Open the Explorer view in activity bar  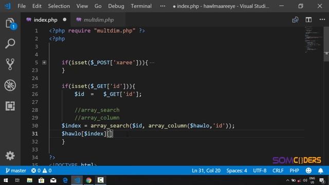tap(10, 23)
